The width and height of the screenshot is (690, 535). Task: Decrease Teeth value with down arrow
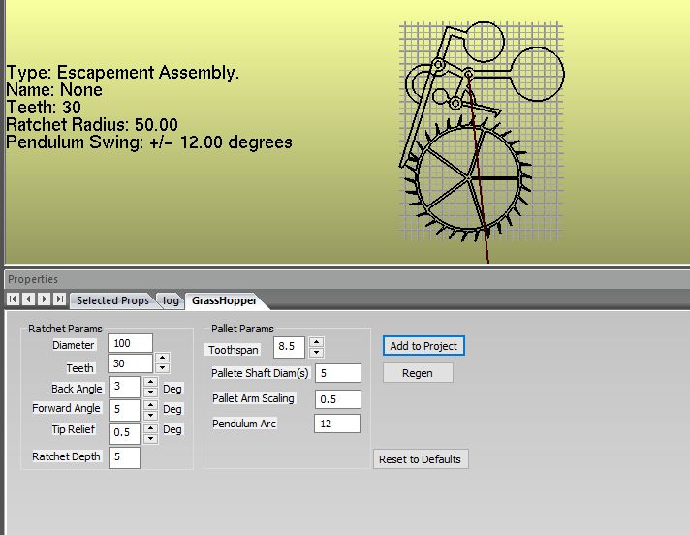[162, 368]
